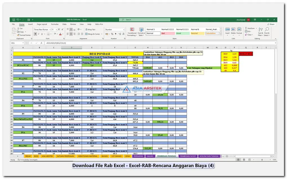Open the Number format dropdown

point(124,30)
